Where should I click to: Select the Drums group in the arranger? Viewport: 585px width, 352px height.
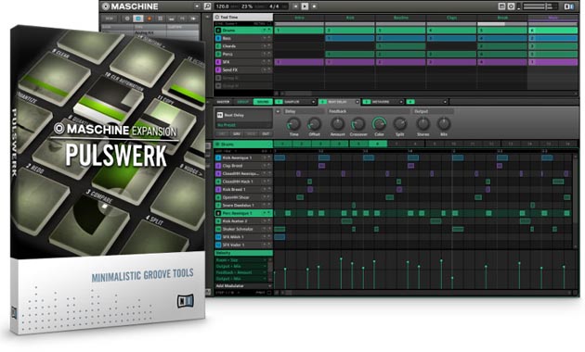(x=243, y=31)
